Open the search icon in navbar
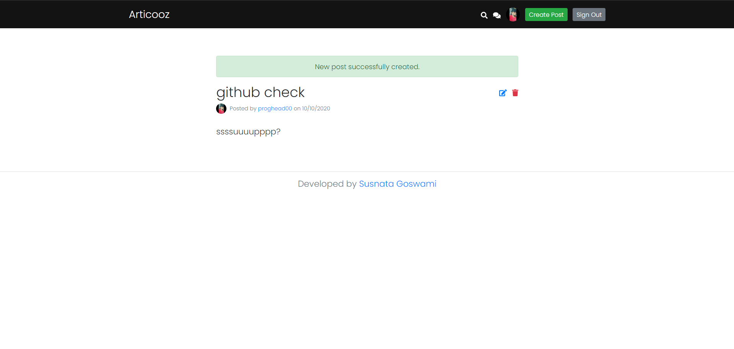The height and width of the screenshot is (349, 734). pos(484,15)
